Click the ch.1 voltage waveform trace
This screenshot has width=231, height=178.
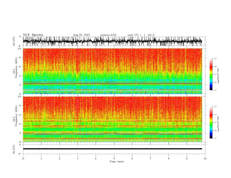[x=112, y=41]
